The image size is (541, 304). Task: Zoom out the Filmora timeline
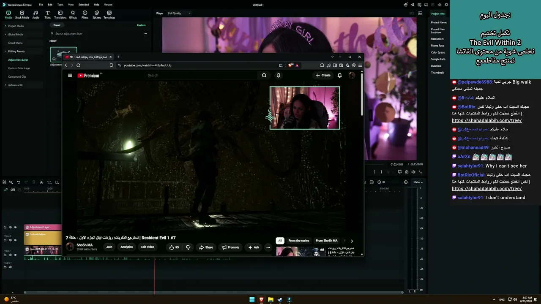(x=379, y=182)
